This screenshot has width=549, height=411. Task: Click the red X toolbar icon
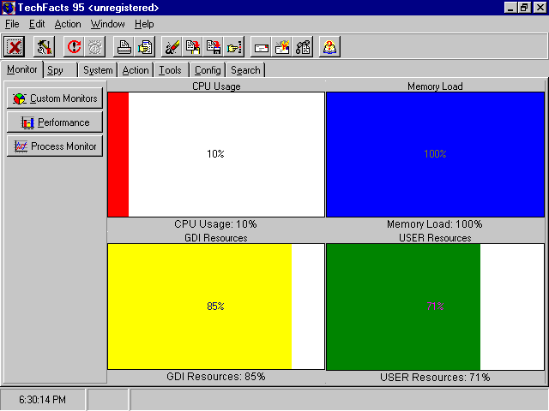pos(14,46)
